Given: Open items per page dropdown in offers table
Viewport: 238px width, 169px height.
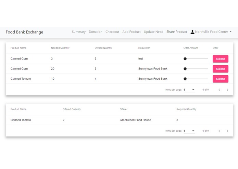Looking at the screenshot, I should pyautogui.click(x=189, y=131).
